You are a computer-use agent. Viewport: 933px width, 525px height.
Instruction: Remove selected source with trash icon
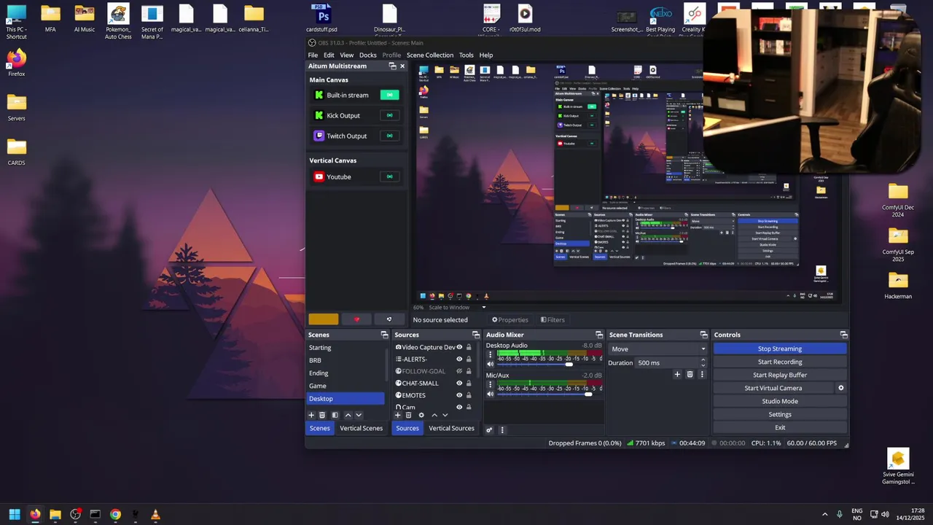pos(408,415)
